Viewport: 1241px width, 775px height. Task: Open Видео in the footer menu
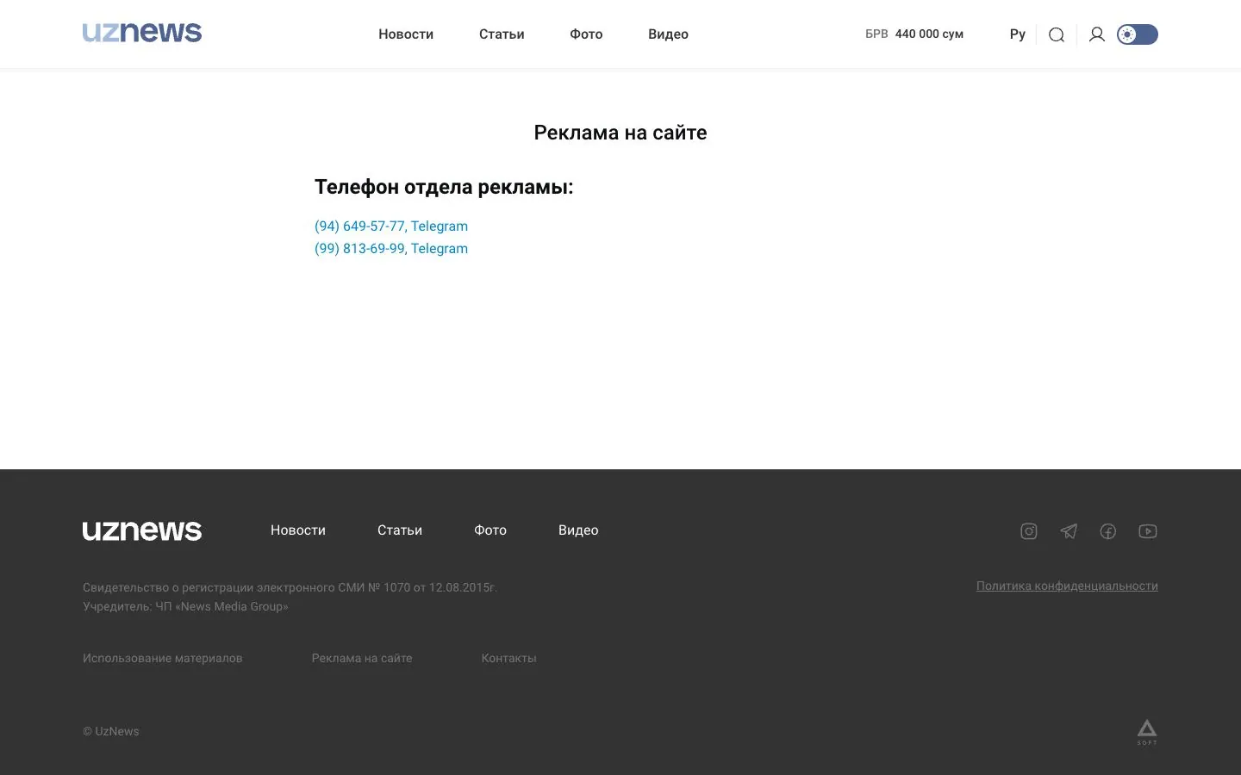tap(578, 530)
